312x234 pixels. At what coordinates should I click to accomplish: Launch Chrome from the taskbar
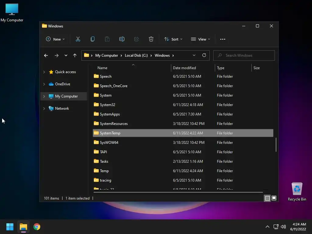(37, 227)
